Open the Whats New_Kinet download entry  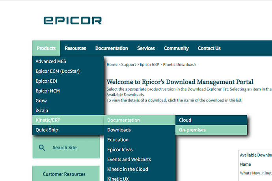pos(256,173)
